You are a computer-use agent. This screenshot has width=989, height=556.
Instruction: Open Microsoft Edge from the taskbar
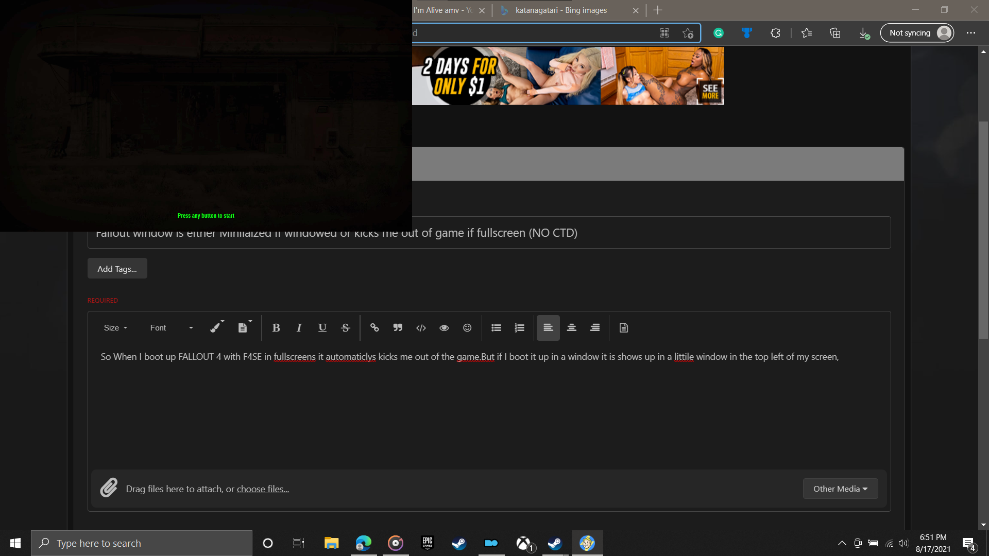[364, 543]
